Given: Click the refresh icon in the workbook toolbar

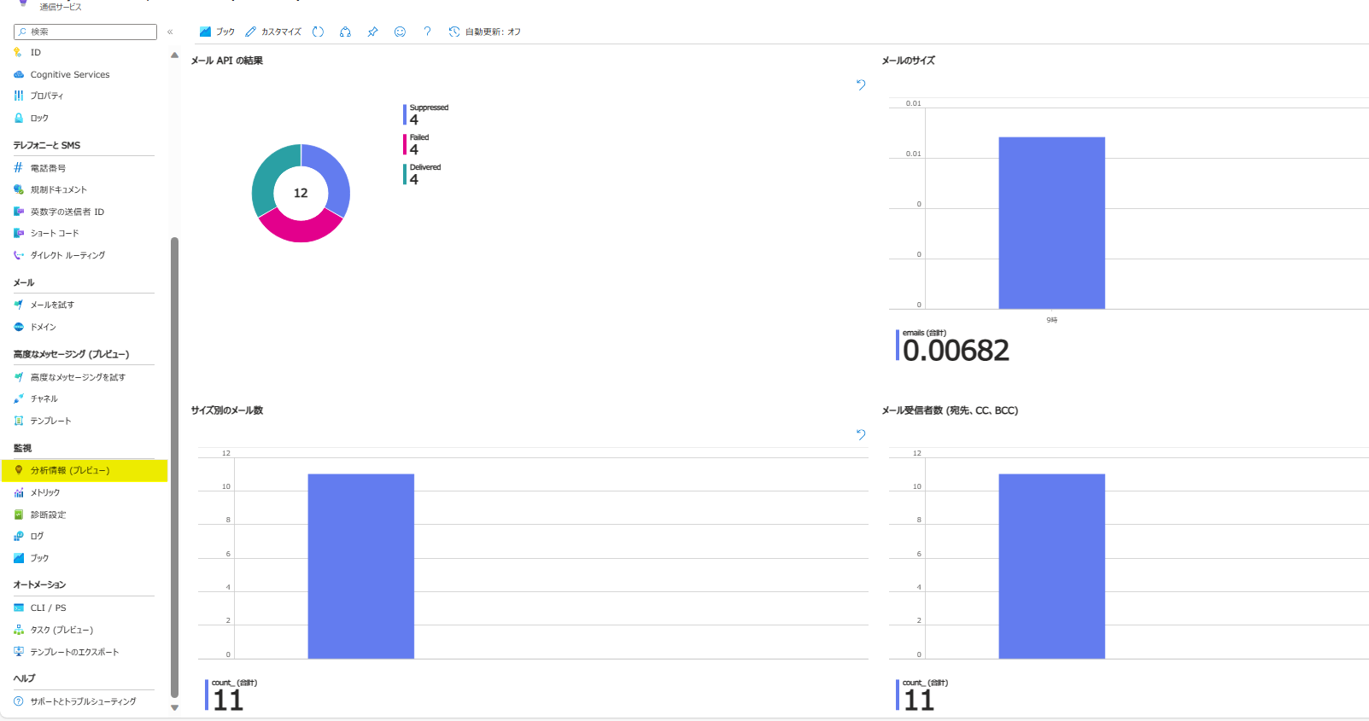Looking at the screenshot, I should click(x=318, y=32).
